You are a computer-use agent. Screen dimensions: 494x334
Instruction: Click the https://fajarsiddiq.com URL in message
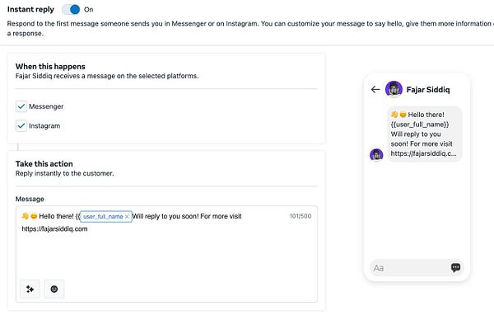pos(54,228)
